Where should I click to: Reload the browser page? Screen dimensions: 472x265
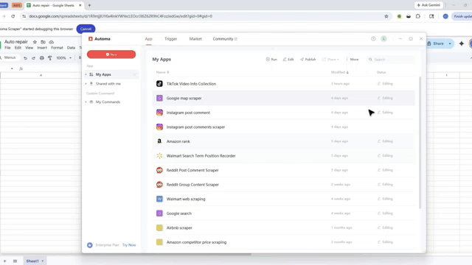coord(13,16)
